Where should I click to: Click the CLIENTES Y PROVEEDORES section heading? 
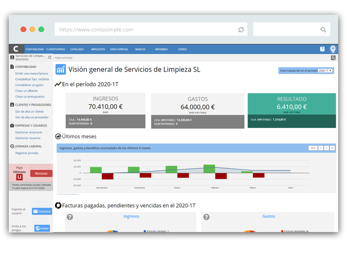(x=33, y=105)
